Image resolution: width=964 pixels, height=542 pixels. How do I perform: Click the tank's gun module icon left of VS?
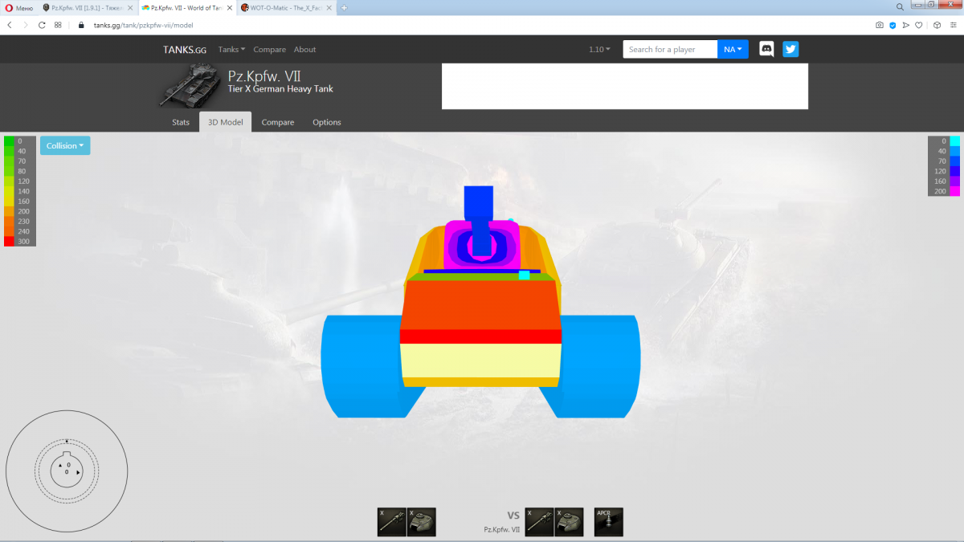tap(392, 521)
